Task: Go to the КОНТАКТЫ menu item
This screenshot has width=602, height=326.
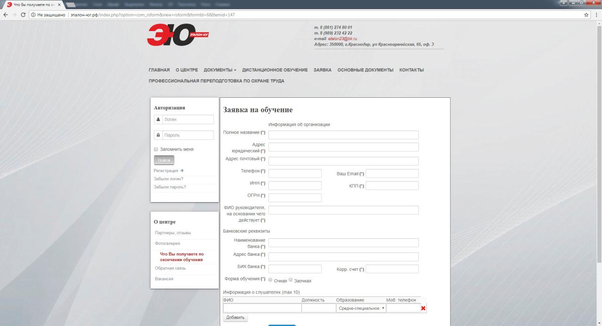Action: tap(410, 70)
